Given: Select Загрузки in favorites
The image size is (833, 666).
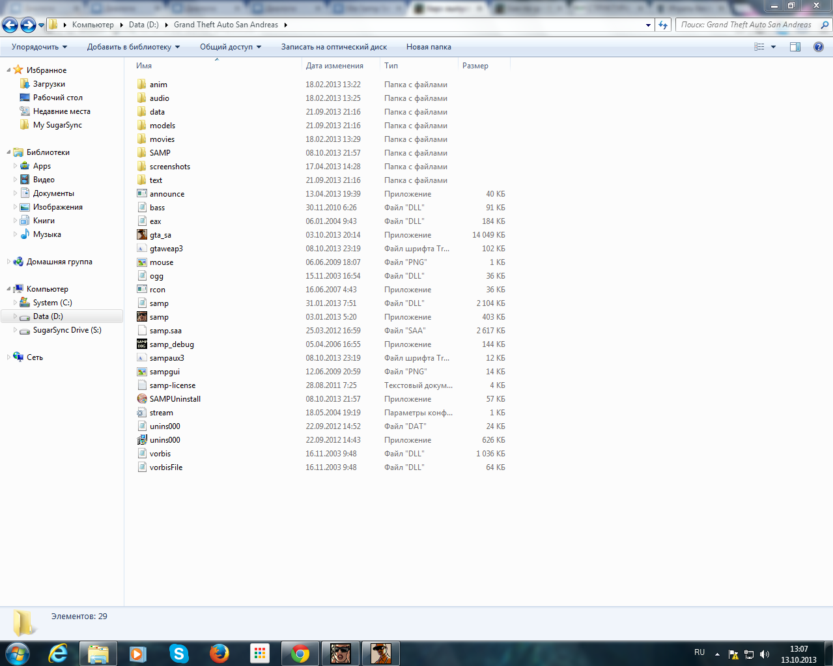Looking at the screenshot, I should [49, 84].
